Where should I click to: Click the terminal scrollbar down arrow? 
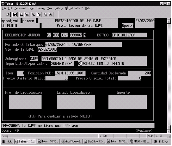(169, 131)
